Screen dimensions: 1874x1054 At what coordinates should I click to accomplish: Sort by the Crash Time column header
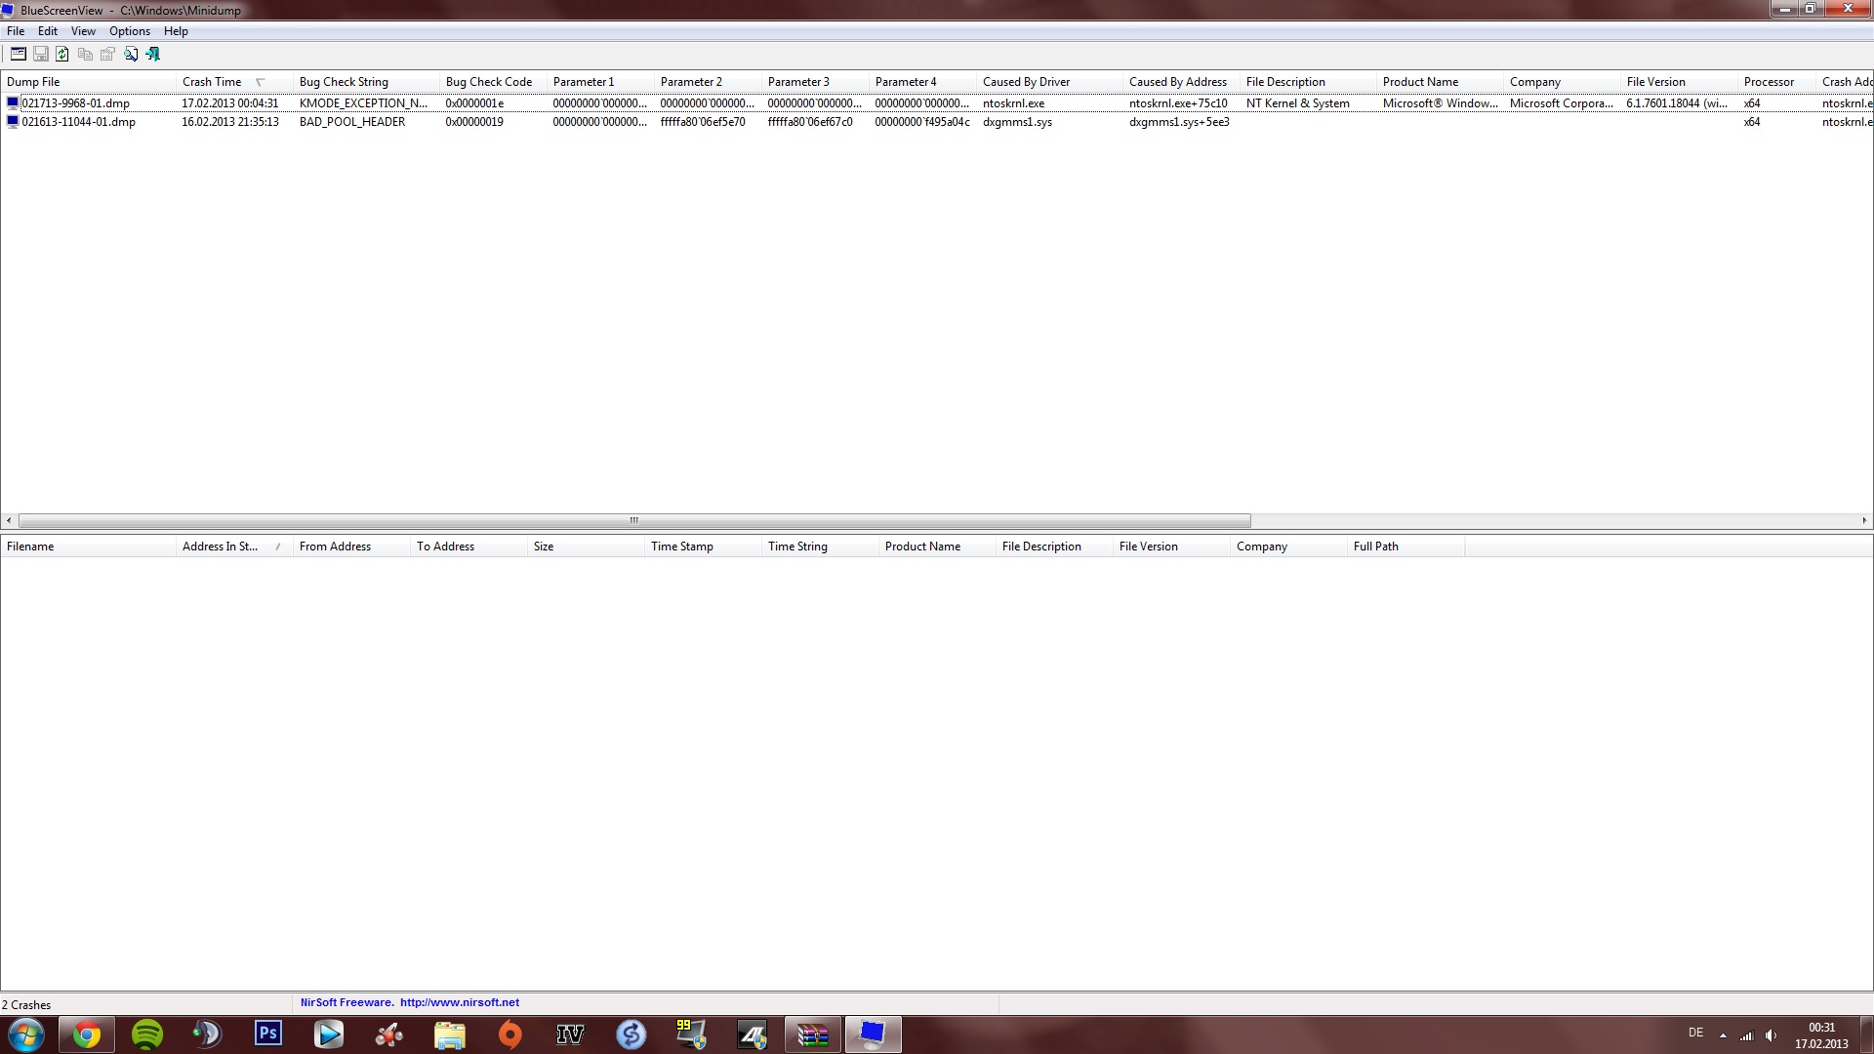[x=212, y=82]
